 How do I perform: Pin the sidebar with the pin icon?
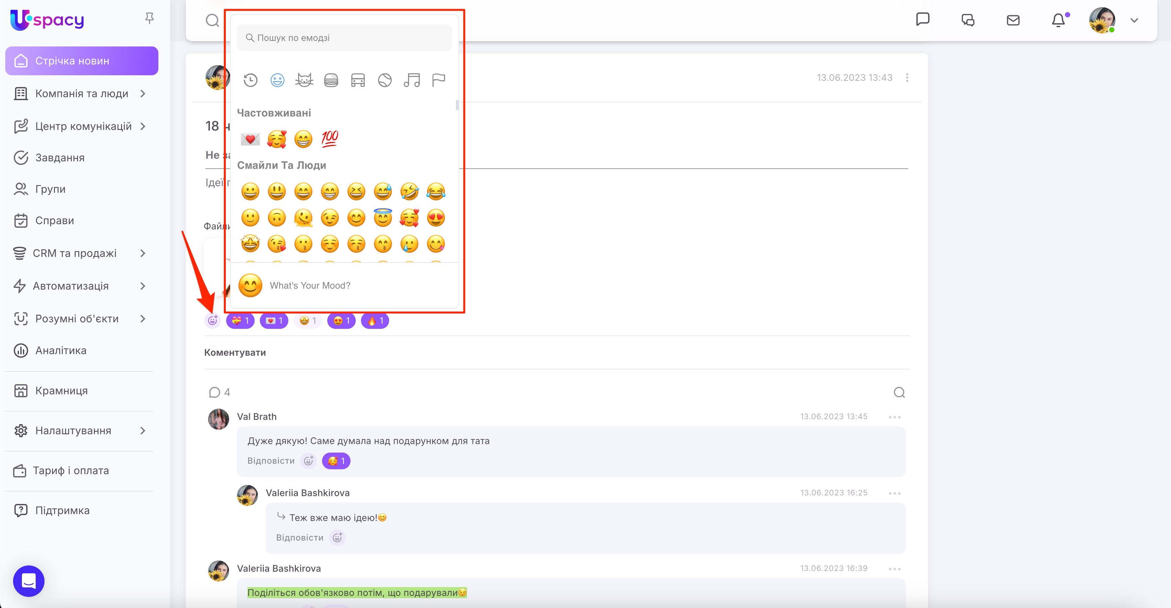tap(149, 18)
